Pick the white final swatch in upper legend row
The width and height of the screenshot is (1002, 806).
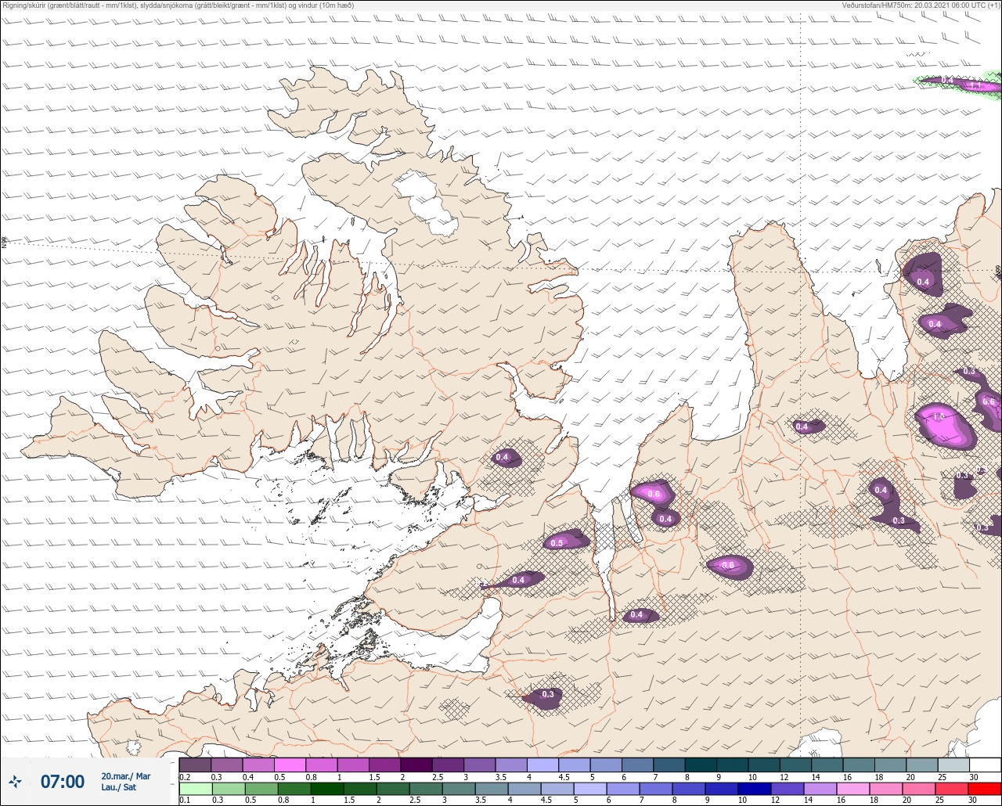[985, 765]
